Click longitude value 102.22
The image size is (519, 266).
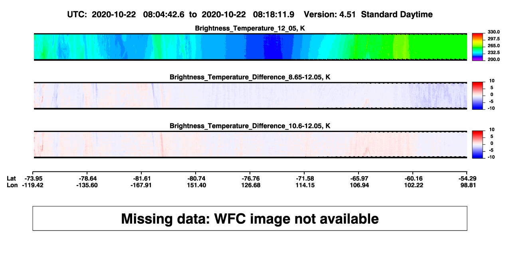tap(413, 185)
